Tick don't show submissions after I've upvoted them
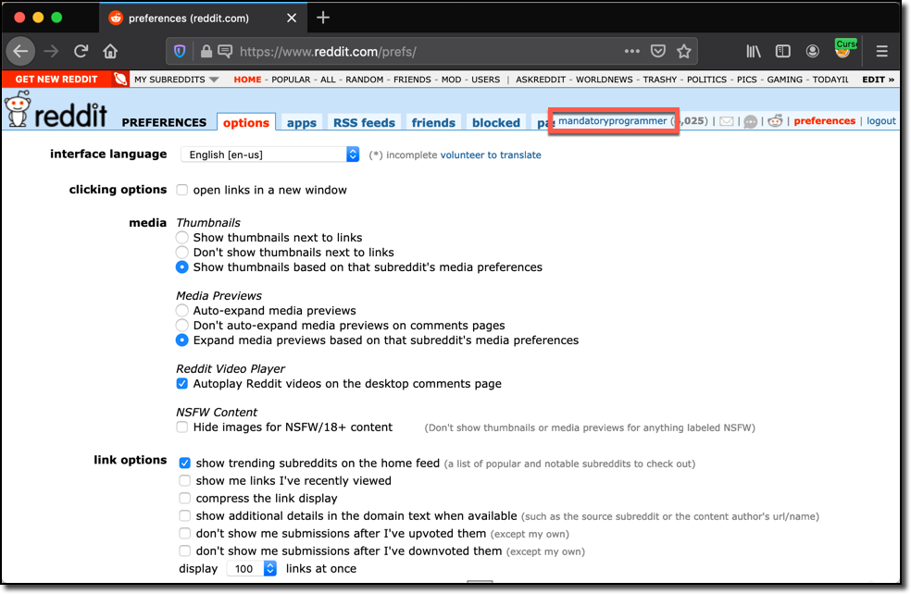911x594 pixels. pyautogui.click(x=185, y=533)
